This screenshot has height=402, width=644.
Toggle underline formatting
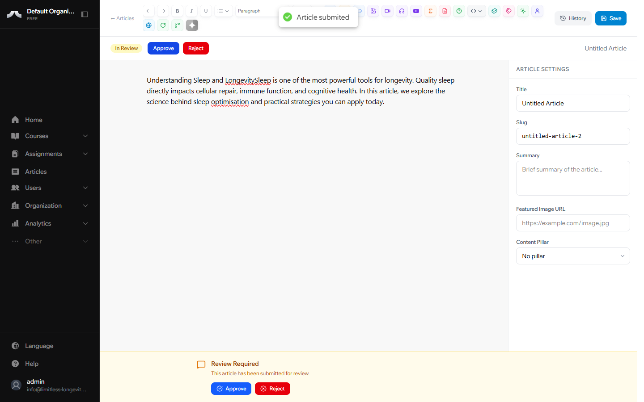click(206, 11)
